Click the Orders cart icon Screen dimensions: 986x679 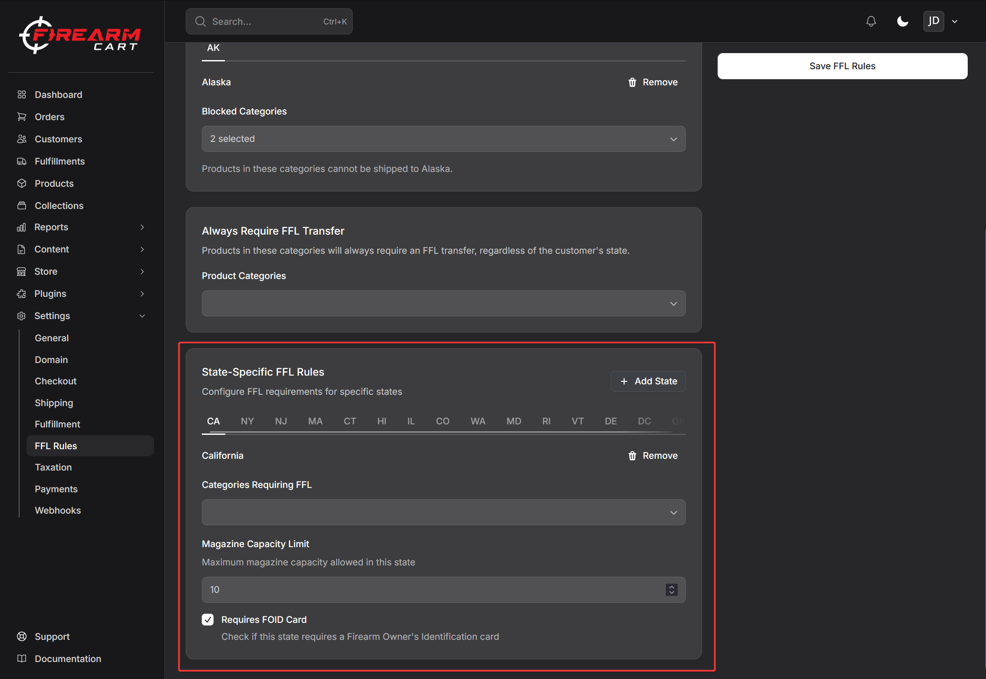click(x=22, y=117)
